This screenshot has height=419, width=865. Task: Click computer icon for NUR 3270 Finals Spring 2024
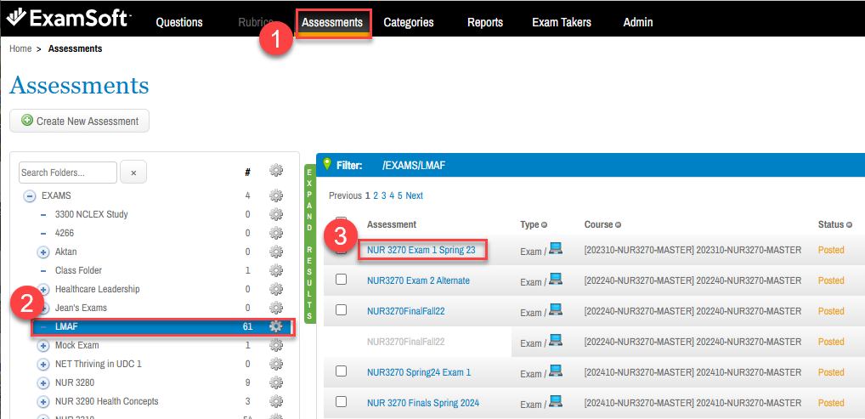click(x=556, y=402)
